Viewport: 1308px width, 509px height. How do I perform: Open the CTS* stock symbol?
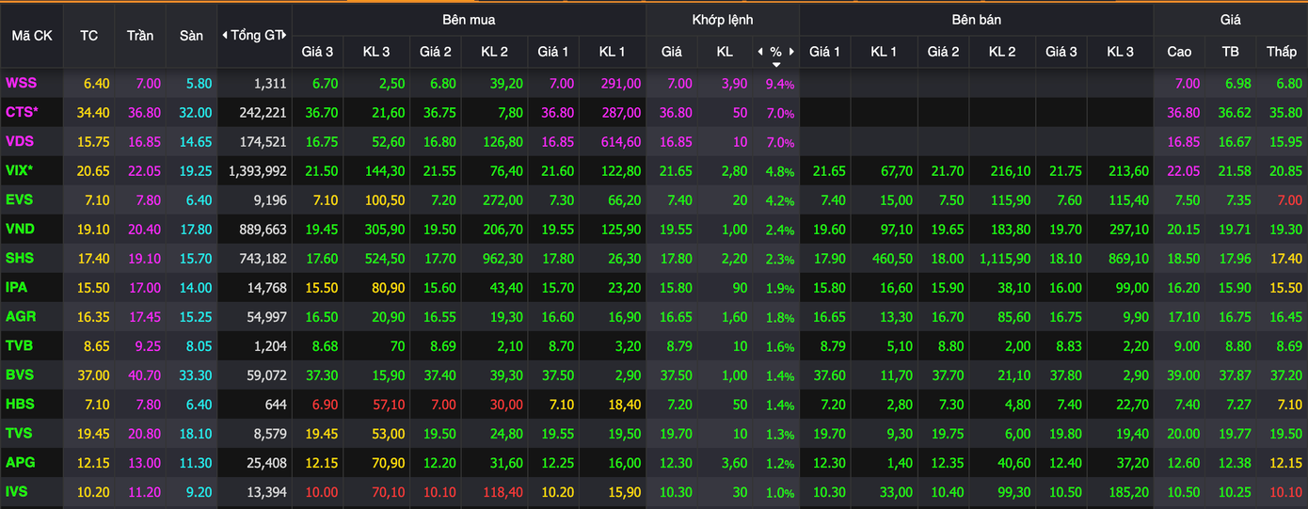tap(23, 113)
